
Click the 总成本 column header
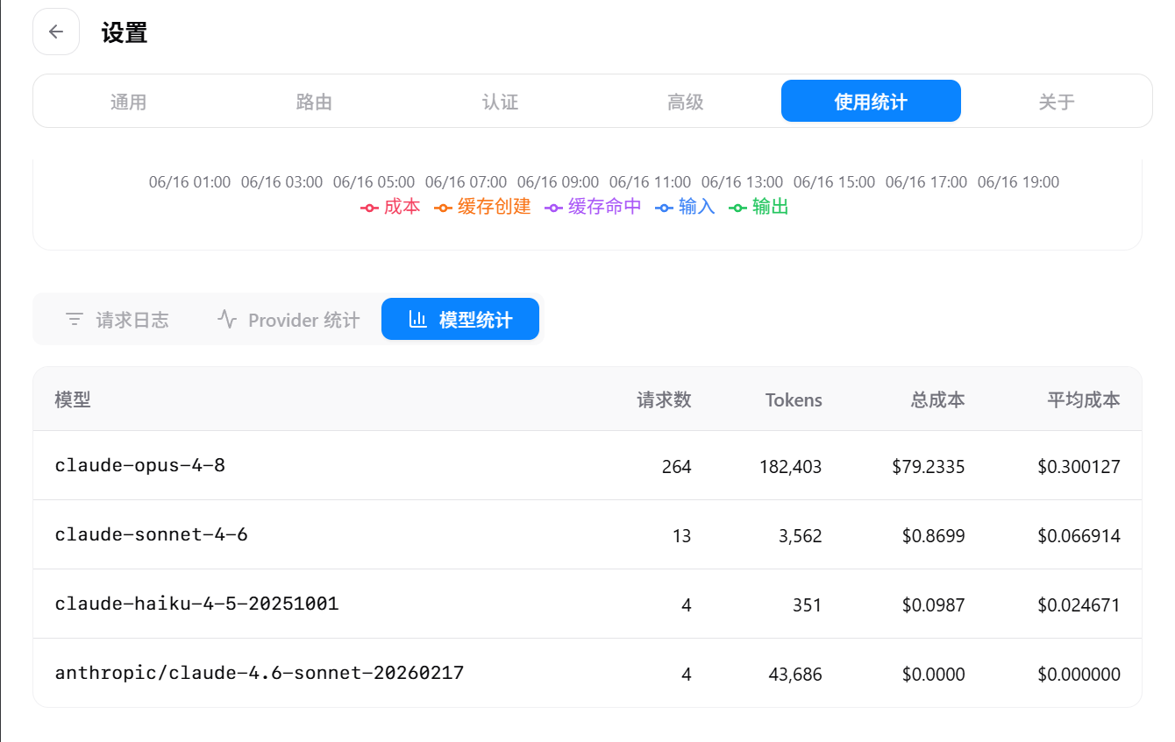937,400
